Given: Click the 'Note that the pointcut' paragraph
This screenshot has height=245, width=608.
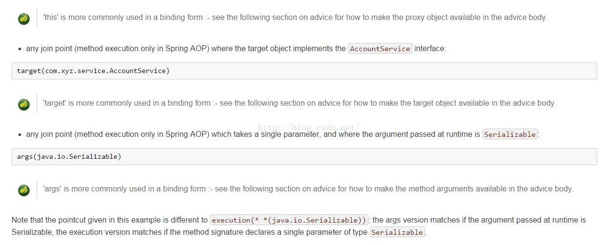Looking at the screenshot, I should pos(299,226).
